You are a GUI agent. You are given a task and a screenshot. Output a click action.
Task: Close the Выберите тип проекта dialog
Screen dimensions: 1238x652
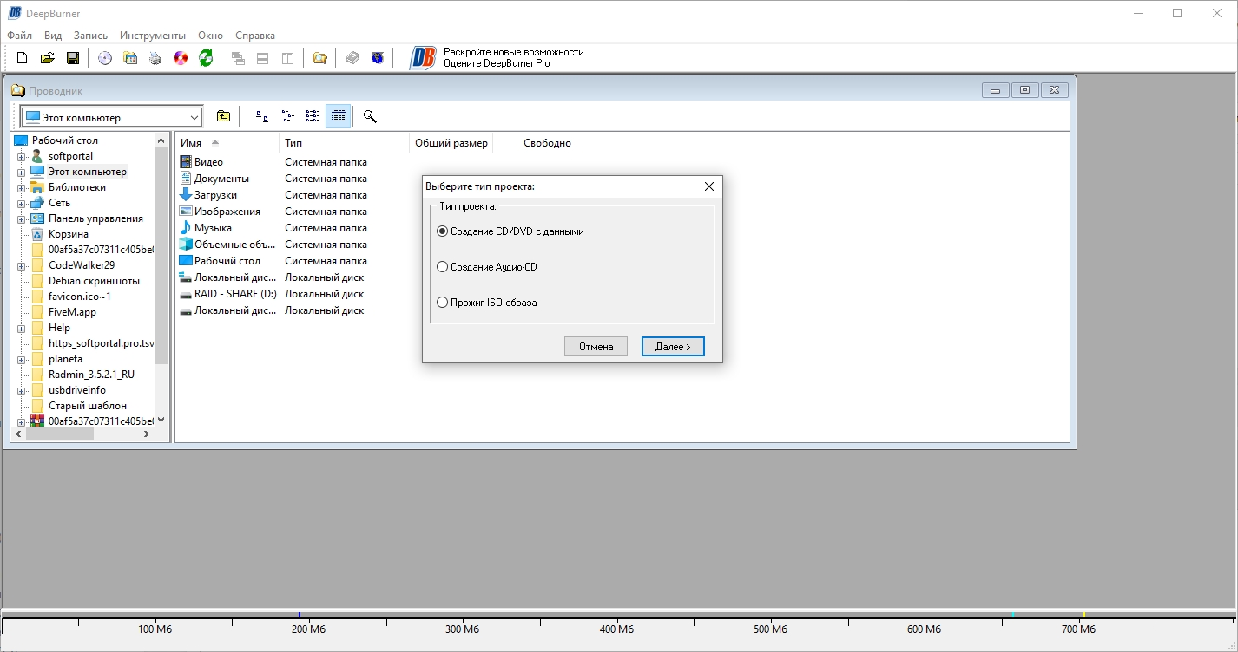pyautogui.click(x=709, y=186)
